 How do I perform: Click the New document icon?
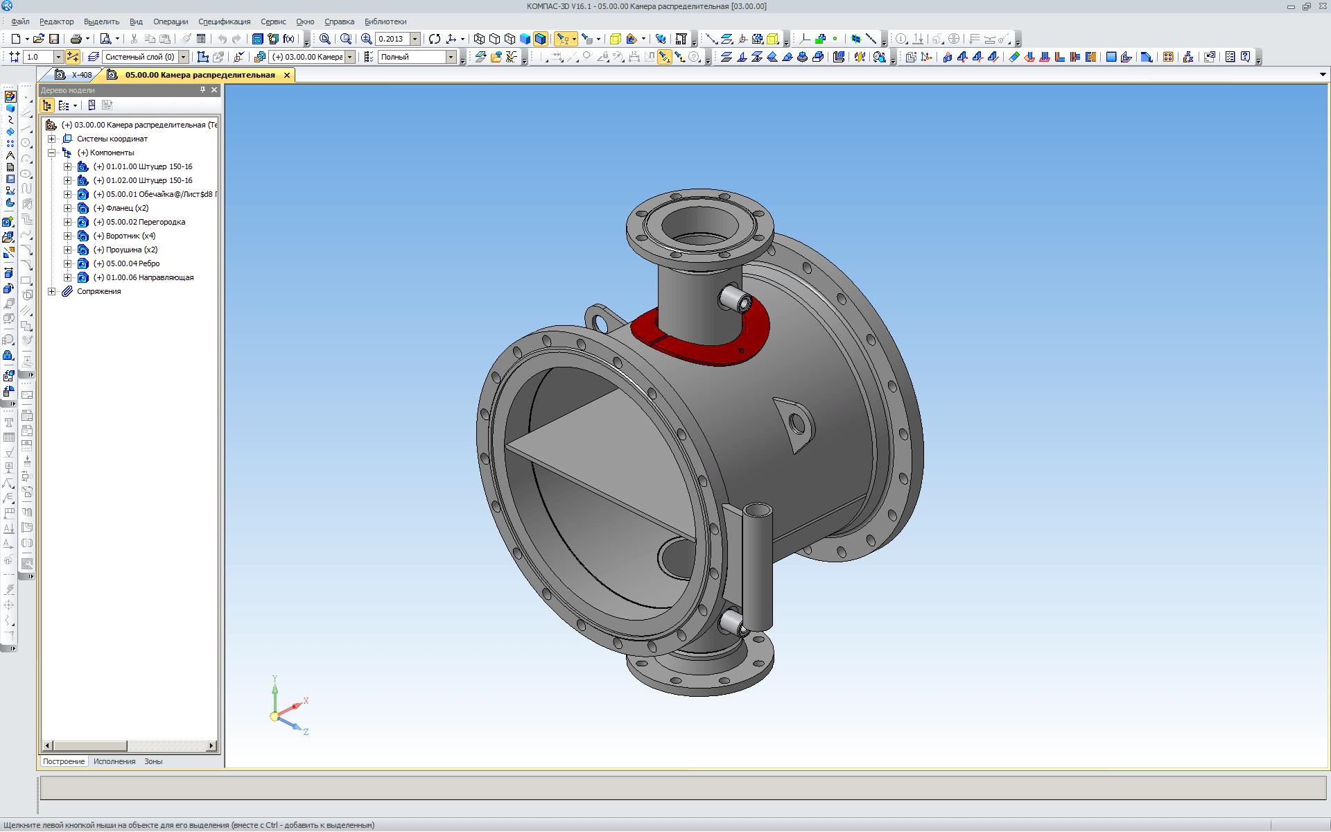tap(15, 39)
